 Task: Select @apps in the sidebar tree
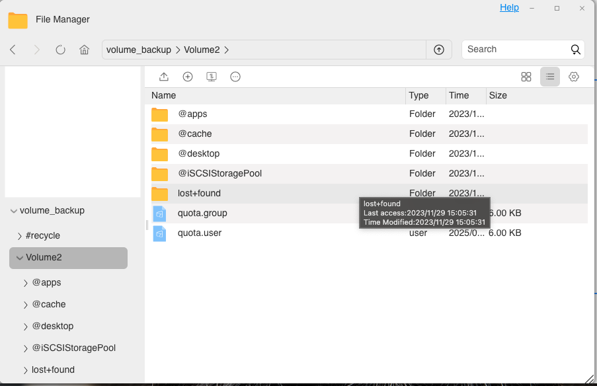(x=46, y=282)
